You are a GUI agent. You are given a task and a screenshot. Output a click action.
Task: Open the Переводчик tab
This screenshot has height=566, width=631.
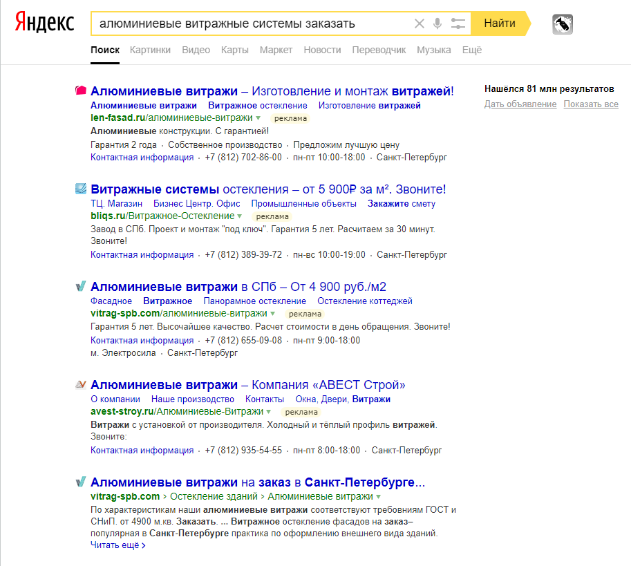[x=379, y=50]
